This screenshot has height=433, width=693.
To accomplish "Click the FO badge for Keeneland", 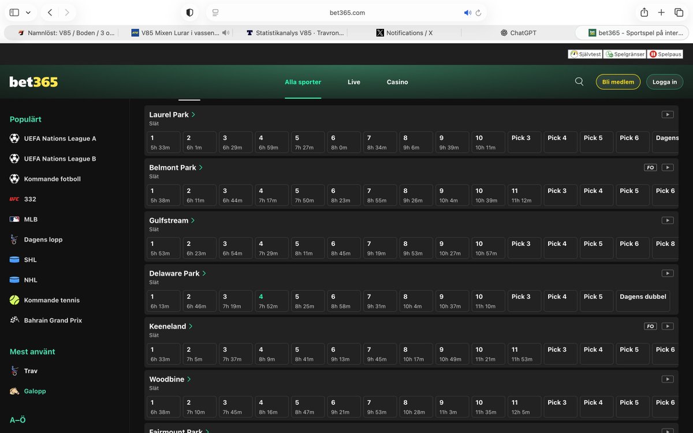I will click(651, 326).
